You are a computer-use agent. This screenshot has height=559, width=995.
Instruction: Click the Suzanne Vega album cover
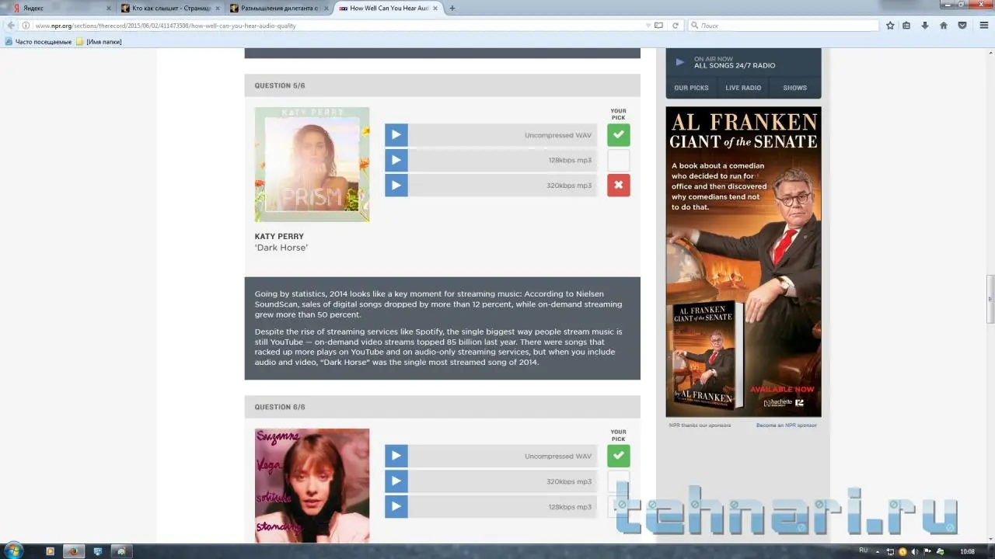tap(312, 485)
